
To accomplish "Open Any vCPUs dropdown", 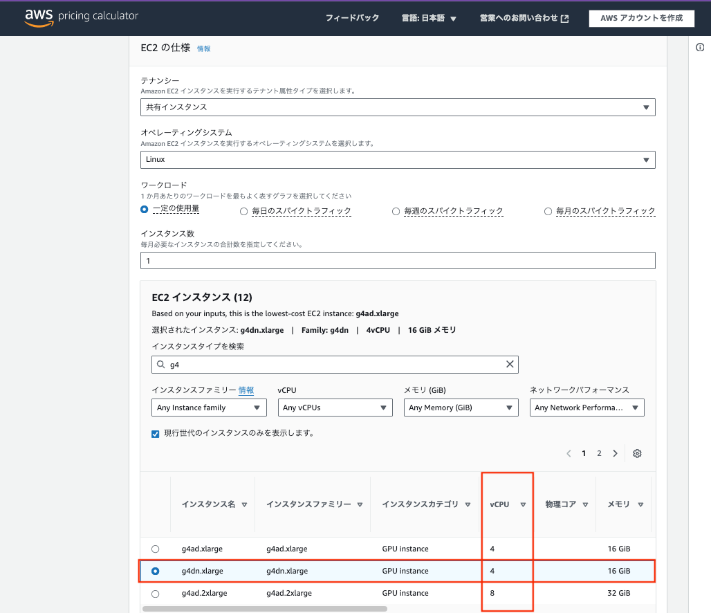I will click(335, 408).
